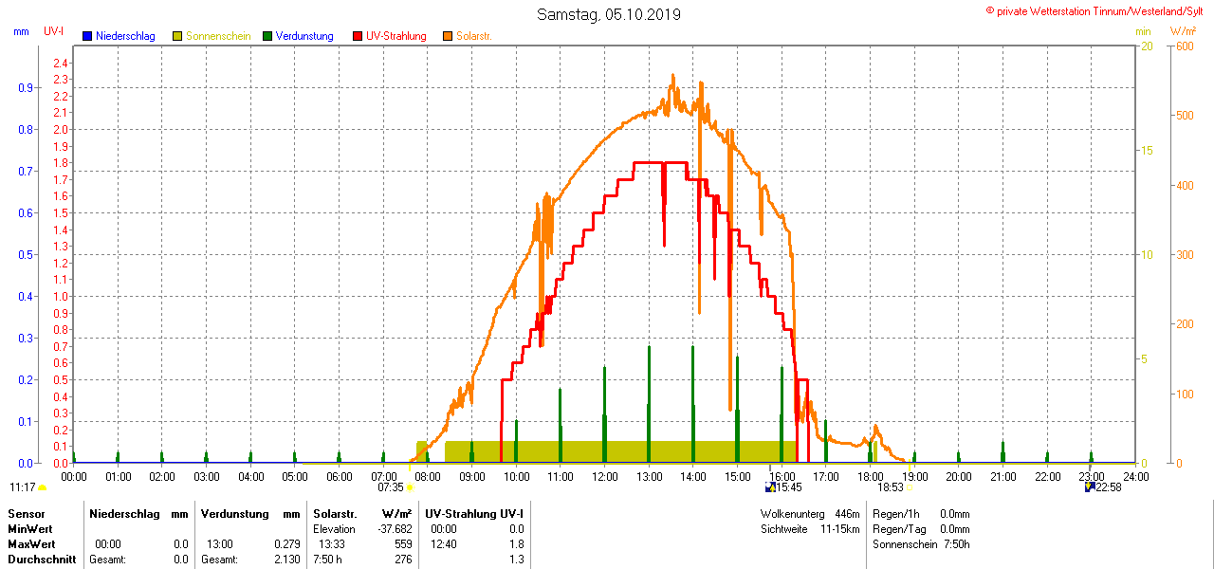Click the Solarstr. max time 13:33
This screenshot has width=1214, height=569.
tap(332, 544)
